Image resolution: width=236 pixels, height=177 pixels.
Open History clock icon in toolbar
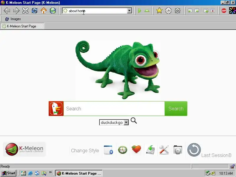(168, 11)
